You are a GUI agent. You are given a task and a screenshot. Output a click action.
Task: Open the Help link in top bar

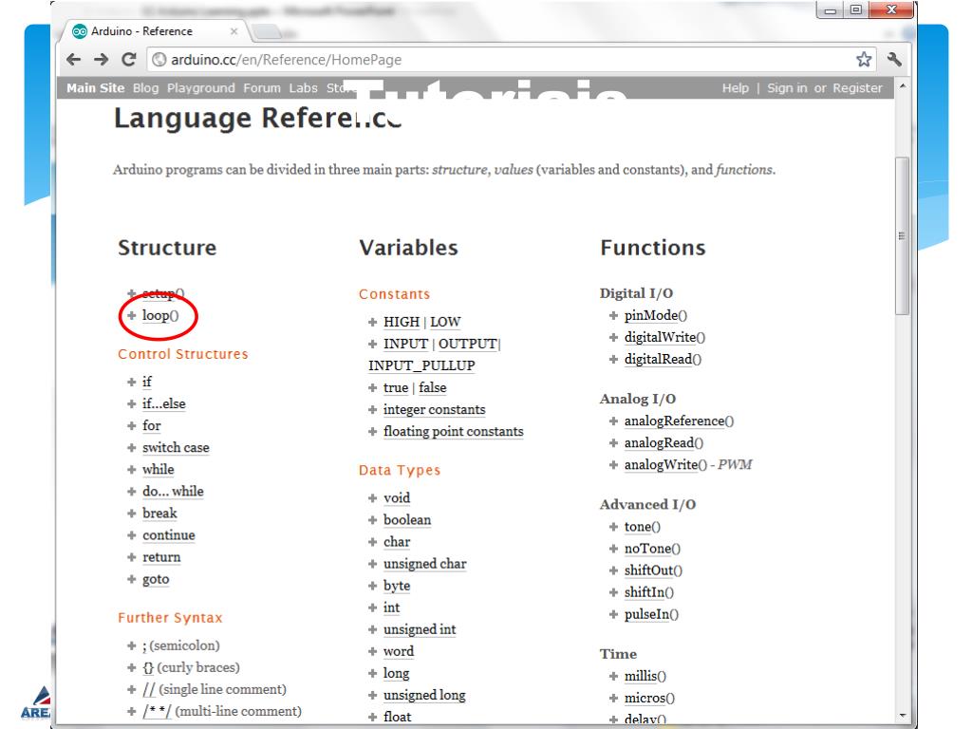pos(736,88)
